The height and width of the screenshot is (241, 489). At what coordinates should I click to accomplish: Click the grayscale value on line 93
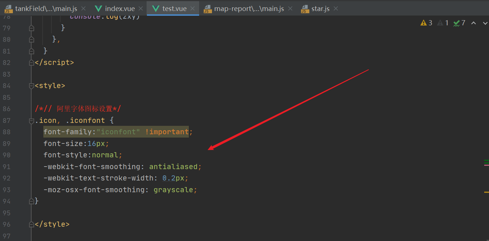tap(173, 190)
